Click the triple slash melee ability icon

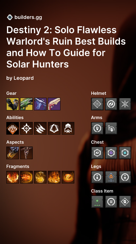(40, 128)
